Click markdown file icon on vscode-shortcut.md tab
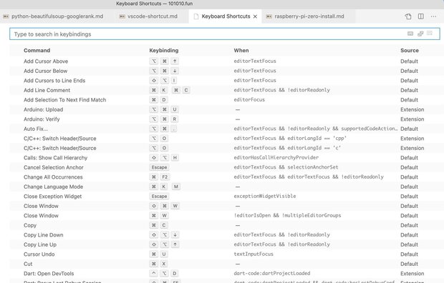 pos(122,16)
